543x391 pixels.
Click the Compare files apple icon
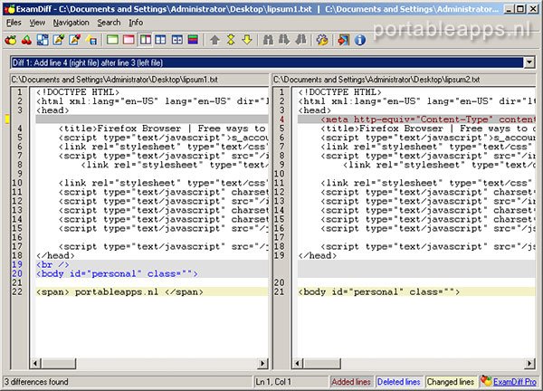click(10, 40)
